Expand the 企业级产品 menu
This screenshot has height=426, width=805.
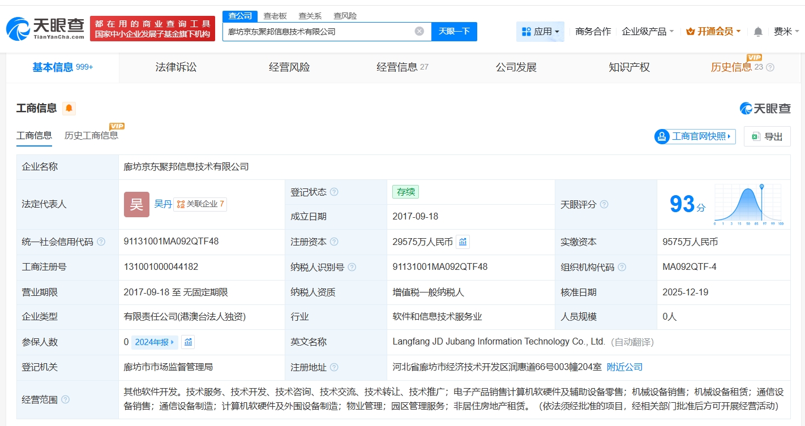click(x=648, y=32)
